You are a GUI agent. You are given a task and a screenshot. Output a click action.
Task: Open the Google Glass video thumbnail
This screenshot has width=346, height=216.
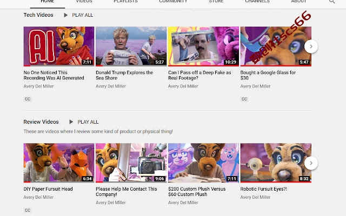click(276, 46)
